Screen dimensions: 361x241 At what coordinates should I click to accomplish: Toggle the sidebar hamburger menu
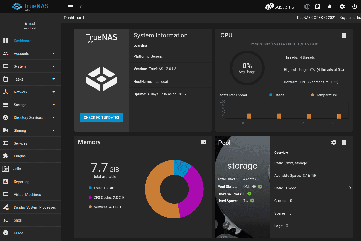[x=70, y=6]
